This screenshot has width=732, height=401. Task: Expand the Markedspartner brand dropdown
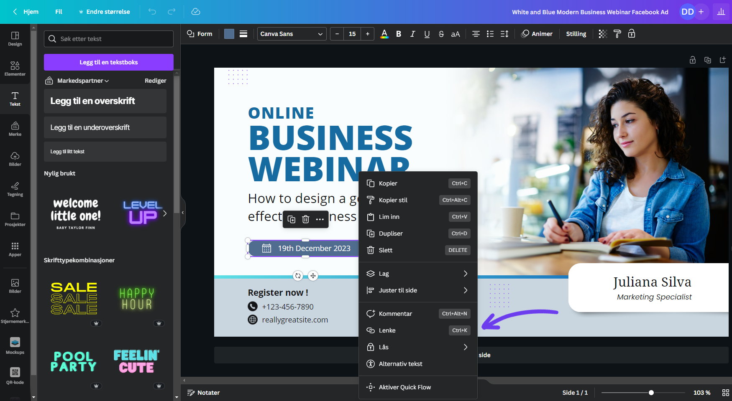83,81
